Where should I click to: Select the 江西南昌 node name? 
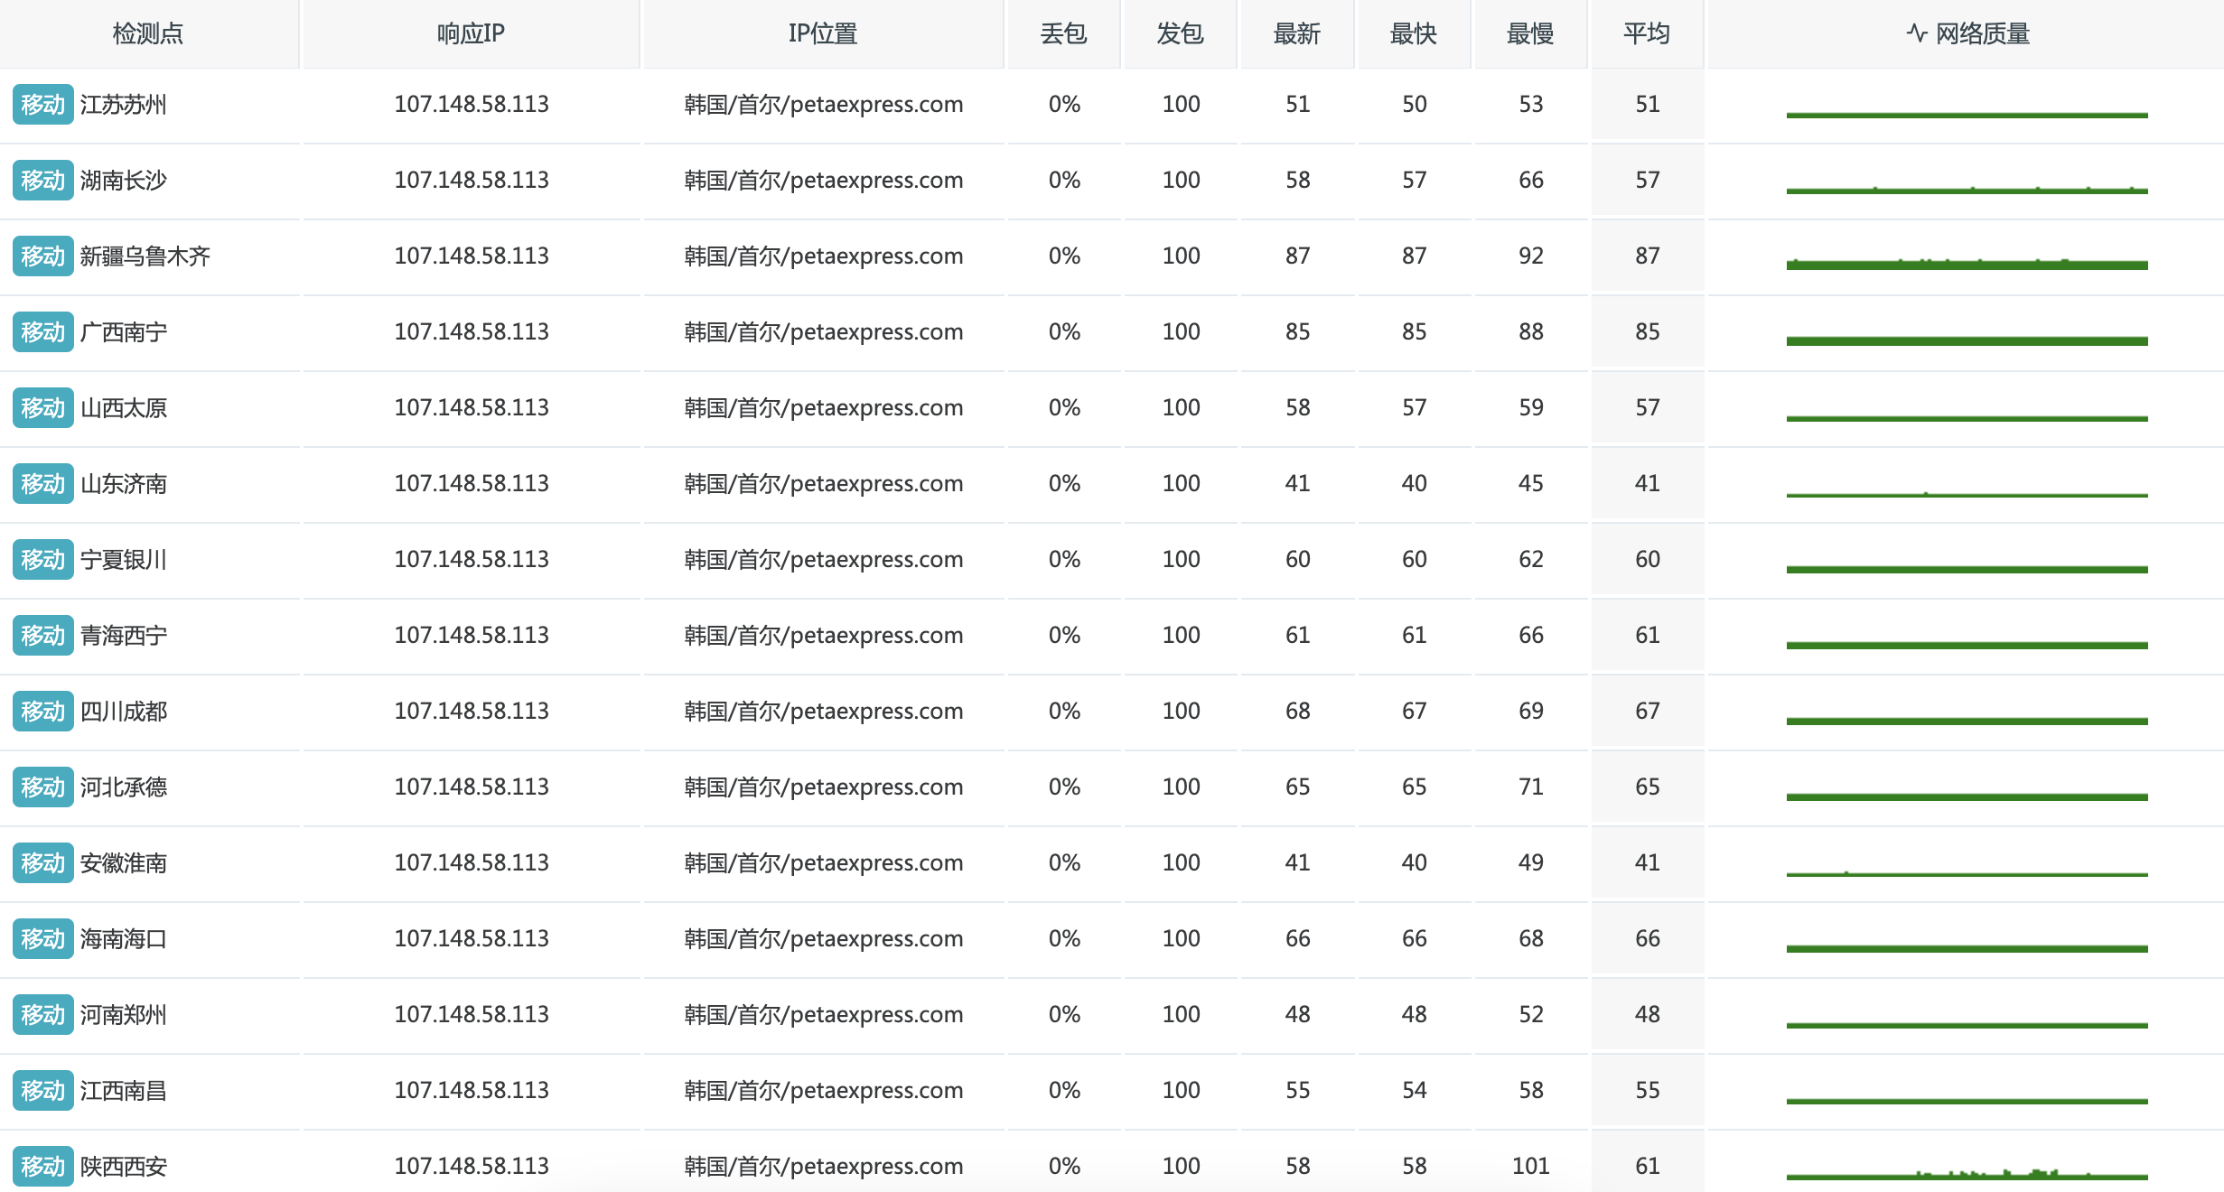(x=124, y=1091)
